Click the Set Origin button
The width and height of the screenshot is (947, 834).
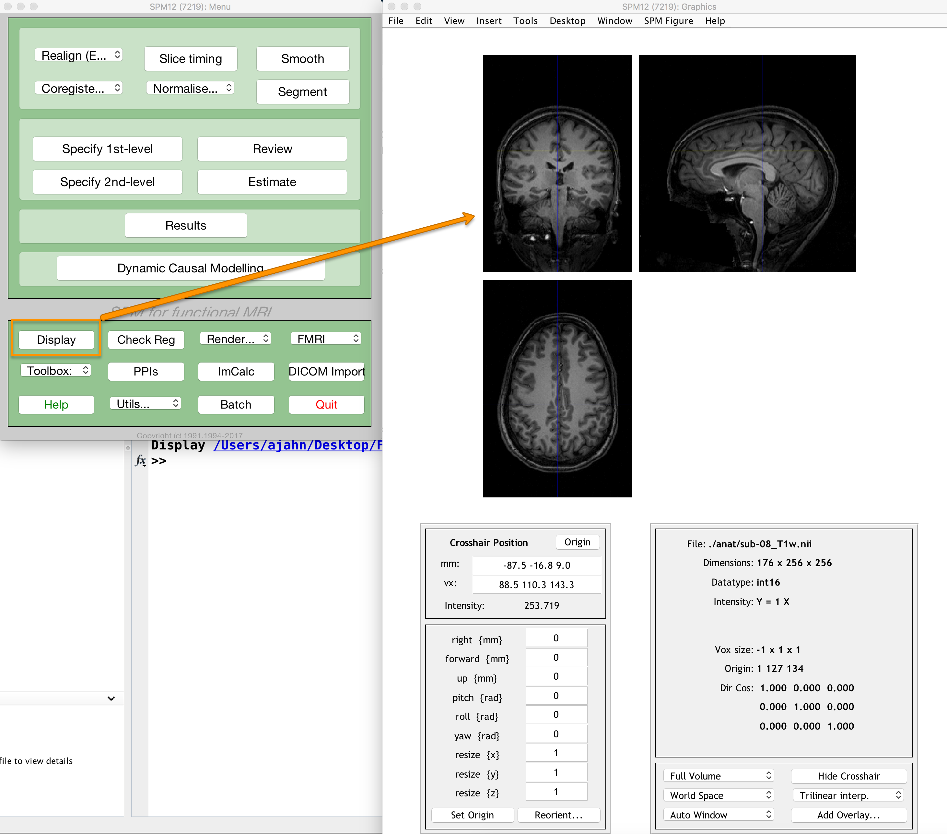click(x=472, y=815)
